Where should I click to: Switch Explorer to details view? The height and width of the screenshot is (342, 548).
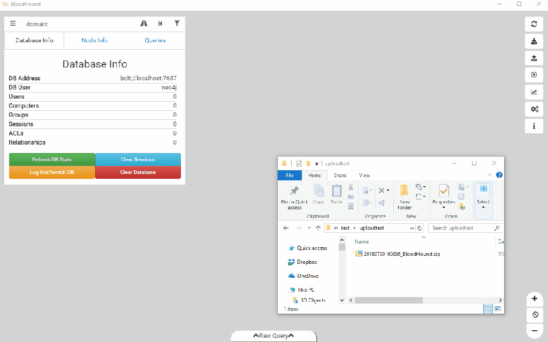coord(488,308)
